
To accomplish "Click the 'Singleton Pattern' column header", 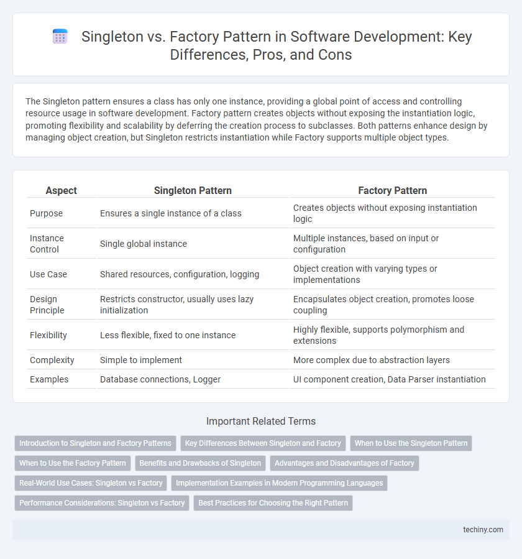I will tap(193, 190).
